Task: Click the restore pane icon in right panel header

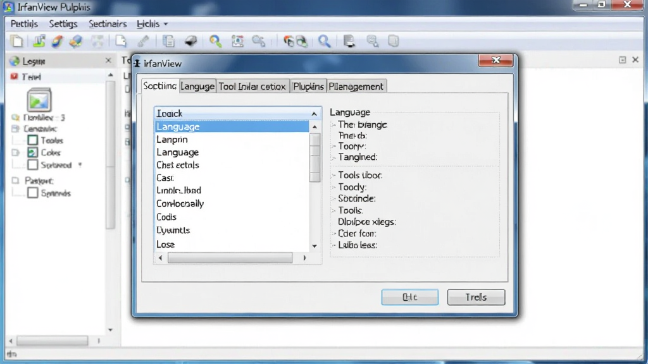Action: (623, 60)
